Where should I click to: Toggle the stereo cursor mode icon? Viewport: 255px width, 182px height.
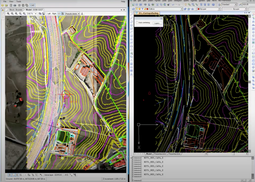tap(59, 14)
